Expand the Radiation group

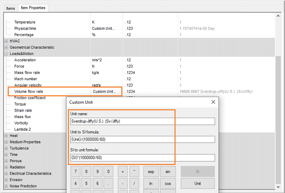click(x=6, y=167)
